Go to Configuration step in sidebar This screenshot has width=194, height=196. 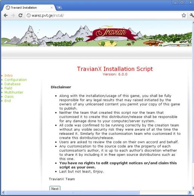[x=15, y=80]
